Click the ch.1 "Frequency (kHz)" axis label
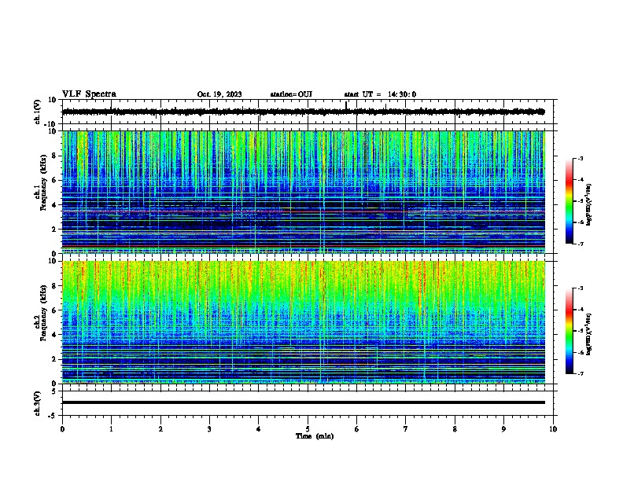This screenshot has width=623, height=481. point(43,183)
